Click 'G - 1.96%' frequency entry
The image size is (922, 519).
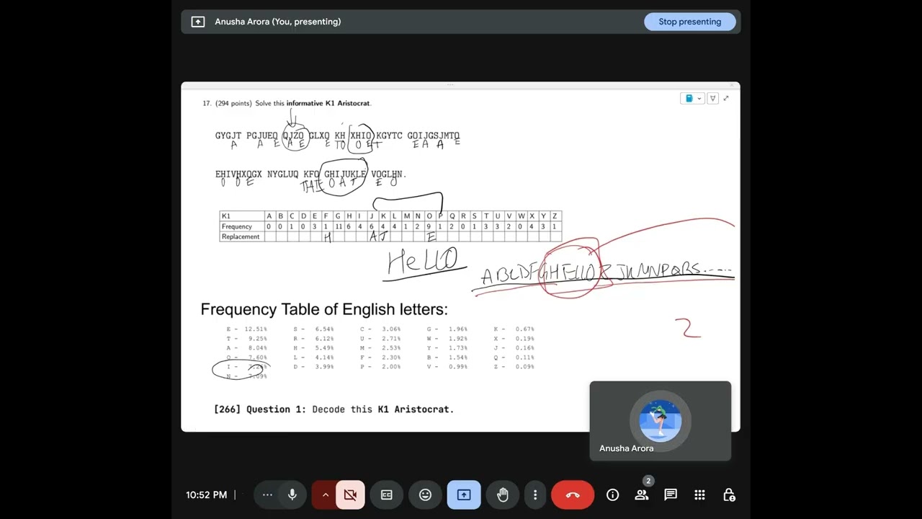(447, 329)
